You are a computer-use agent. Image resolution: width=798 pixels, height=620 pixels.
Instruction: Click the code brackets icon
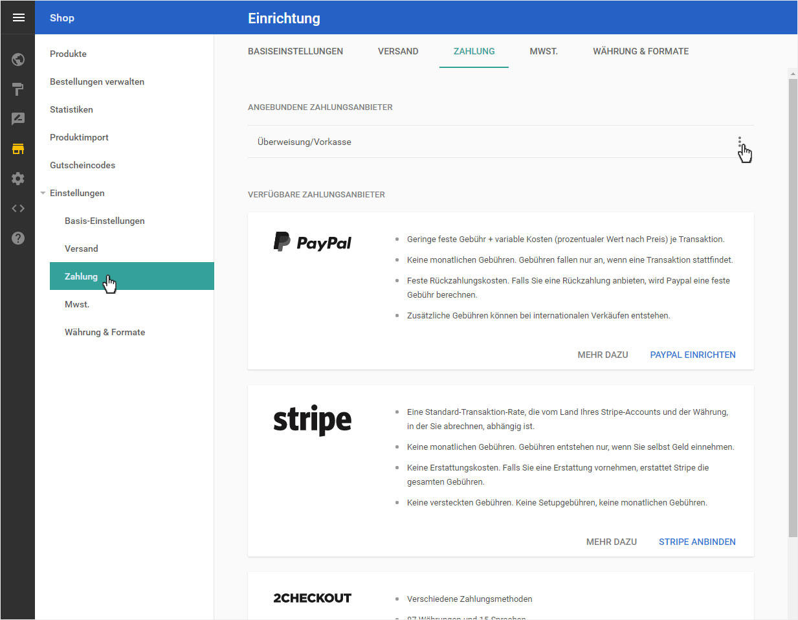[18, 208]
